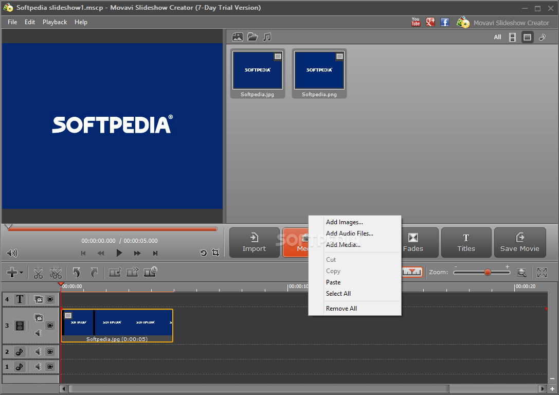Viewport: 559px width, 395px height.
Task: Open the YouTube link icon
Action: pyautogui.click(x=416, y=22)
